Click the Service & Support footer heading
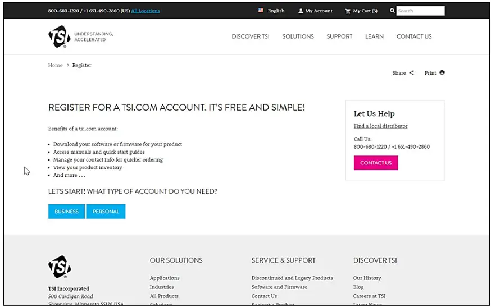The image size is (491, 307). (283, 260)
